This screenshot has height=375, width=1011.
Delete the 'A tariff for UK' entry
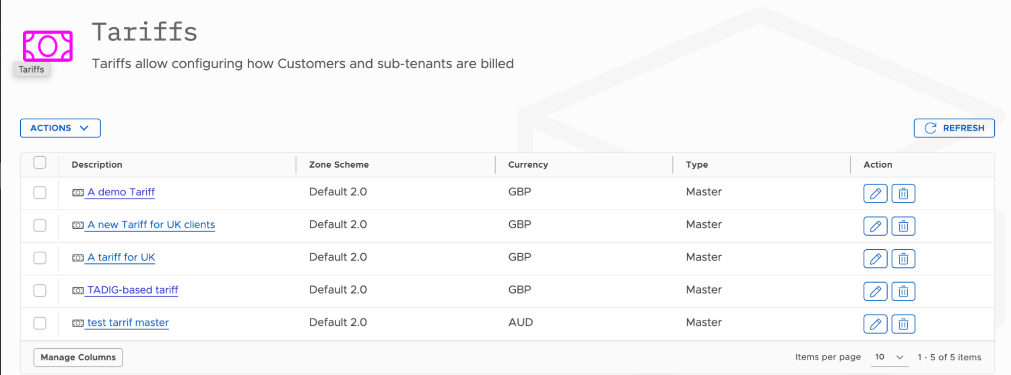pos(903,259)
